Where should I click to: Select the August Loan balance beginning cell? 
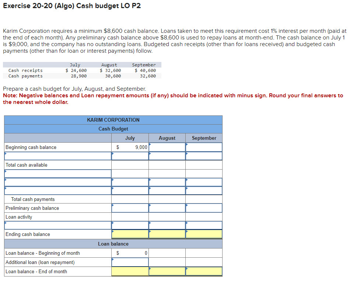coord(167,253)
